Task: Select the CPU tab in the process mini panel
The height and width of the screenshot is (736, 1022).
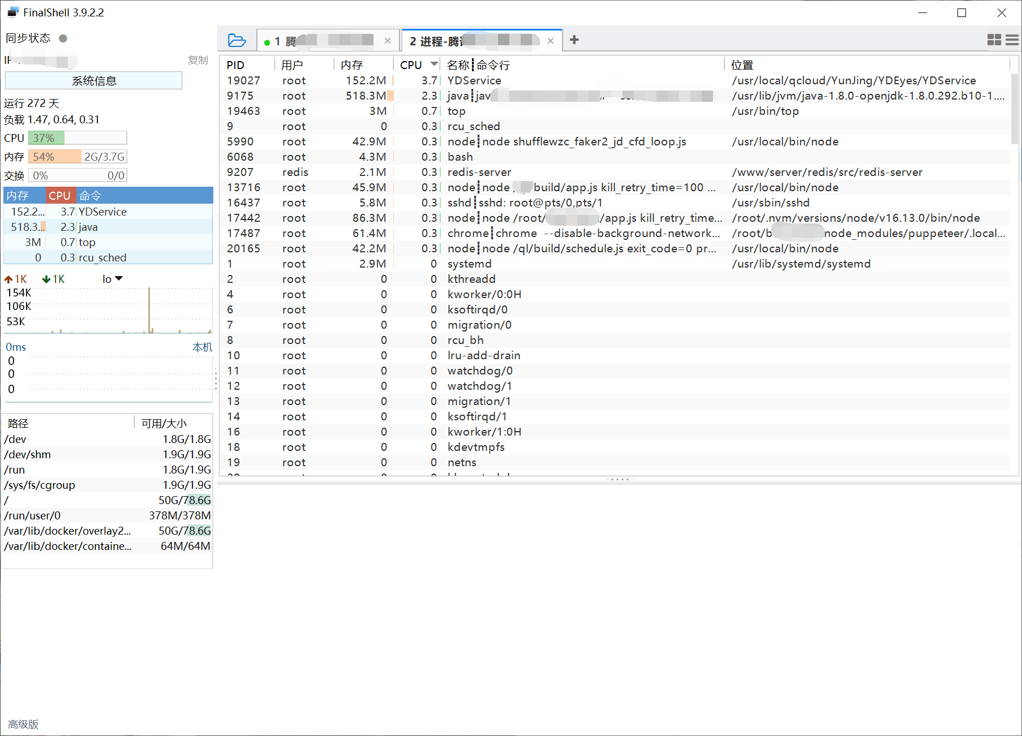Action: [61, 195]
